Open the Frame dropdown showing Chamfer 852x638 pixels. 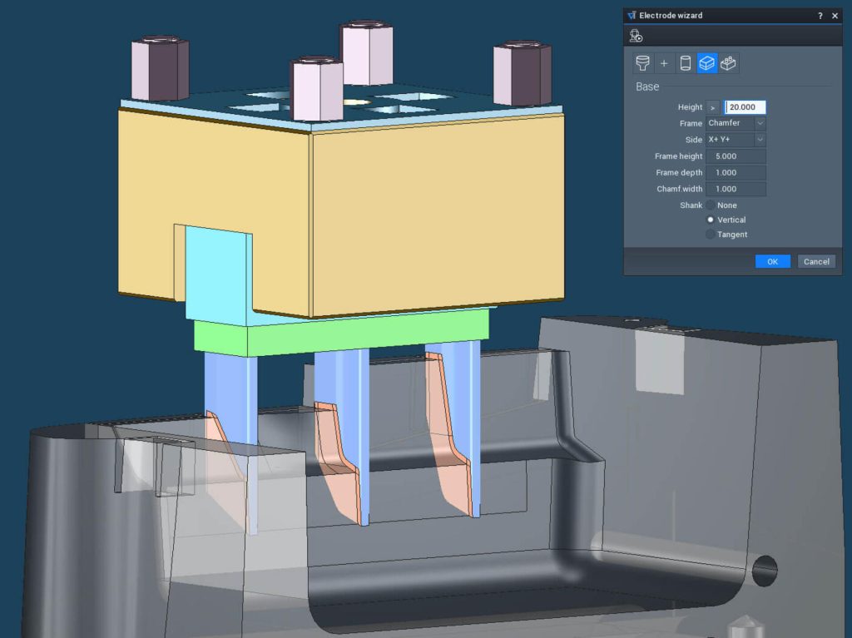coord(736,123)
